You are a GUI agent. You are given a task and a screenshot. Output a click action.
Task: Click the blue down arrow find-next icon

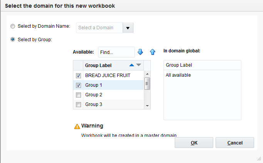140,52
